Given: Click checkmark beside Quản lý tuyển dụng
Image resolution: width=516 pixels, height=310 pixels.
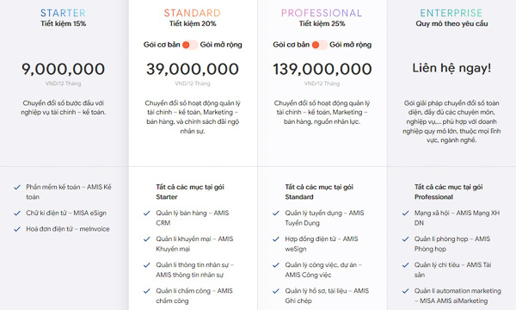Looking at the screenshot, I should (276, 214).
